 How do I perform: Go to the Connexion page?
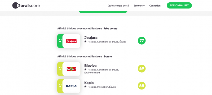click(155, 6)
